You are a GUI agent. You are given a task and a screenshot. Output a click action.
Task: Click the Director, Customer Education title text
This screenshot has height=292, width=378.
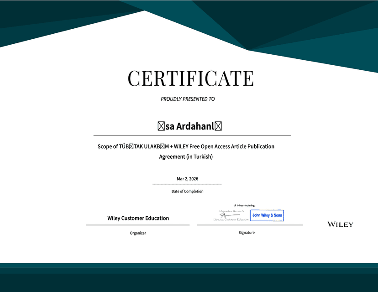(x=231, y=219)
